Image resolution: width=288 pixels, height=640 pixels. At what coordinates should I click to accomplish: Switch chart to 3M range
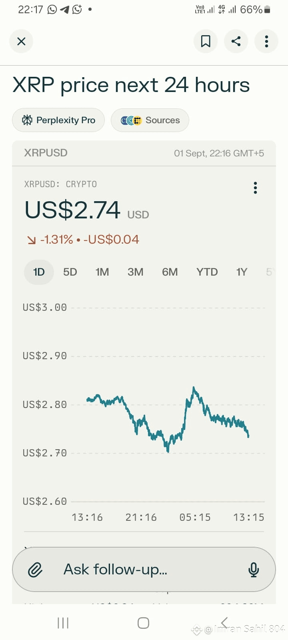pyautogui.click(x=136, y=272)
